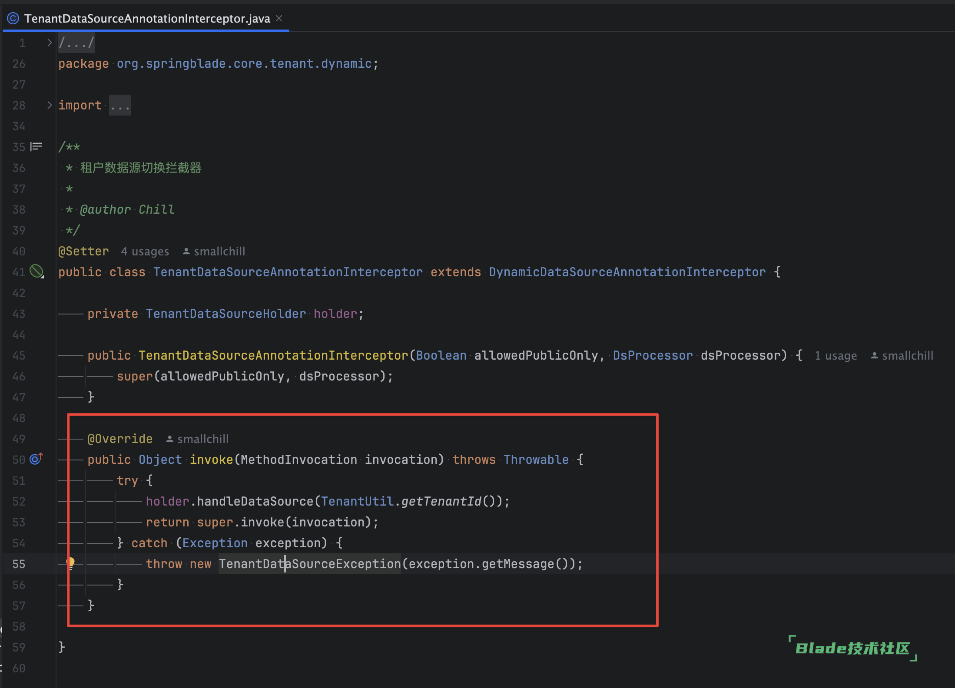Click the invoke method name on line 50
Viewport: 955px width, 688px height.
point(212,460)
